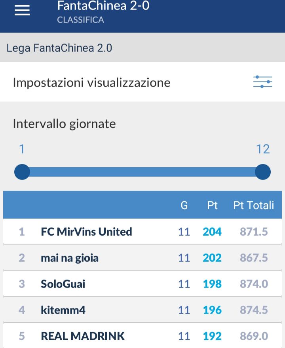Select the 204 points value of first team
Screen dimensions: 285x348
(x=212, y=232)
